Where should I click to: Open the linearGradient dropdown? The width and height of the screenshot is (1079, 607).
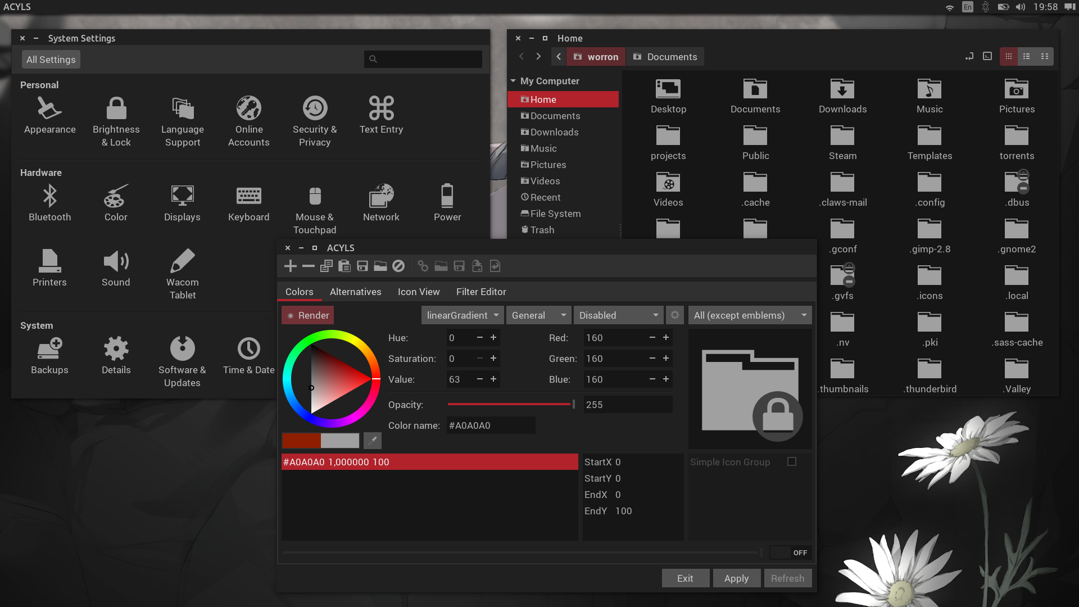(463, 315)
